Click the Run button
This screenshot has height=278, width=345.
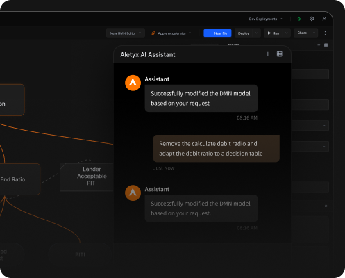(x=274, y=33)
